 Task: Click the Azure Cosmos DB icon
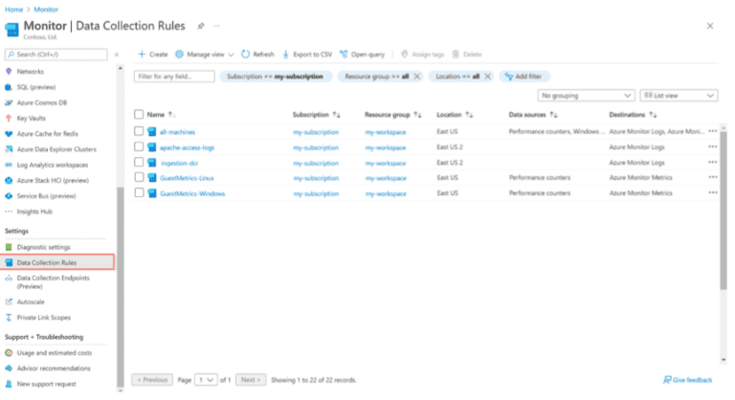coord(9,102)
